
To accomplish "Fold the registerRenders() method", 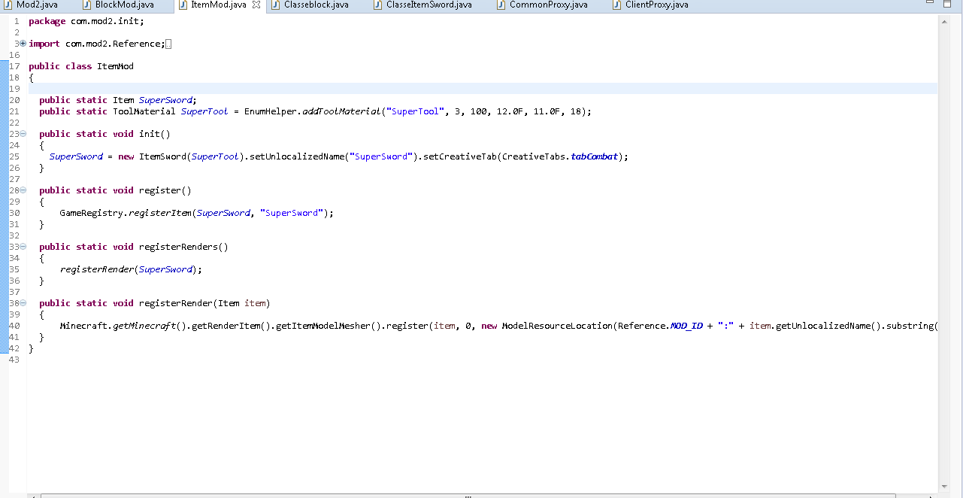I will (23, 247).
